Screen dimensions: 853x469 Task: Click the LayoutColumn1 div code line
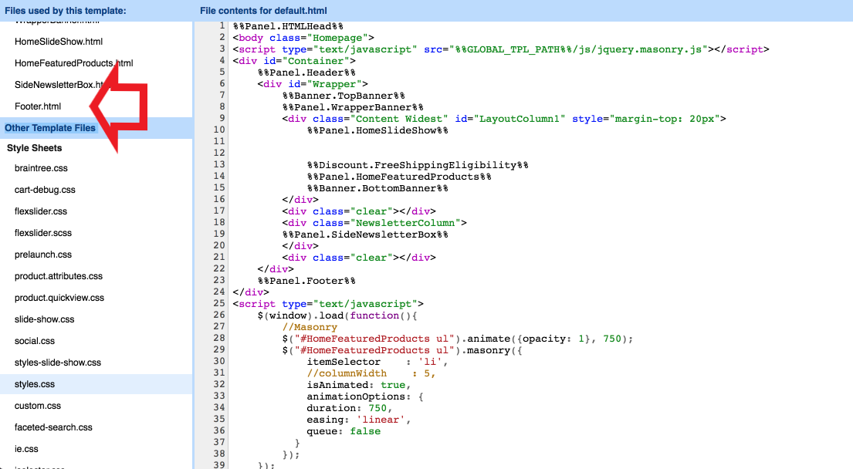[504, 119]
